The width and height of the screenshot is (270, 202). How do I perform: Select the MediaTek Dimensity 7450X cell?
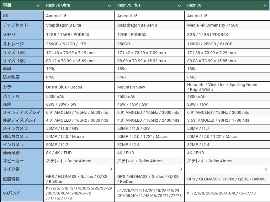pyautogui.click(x=227, y=25)
